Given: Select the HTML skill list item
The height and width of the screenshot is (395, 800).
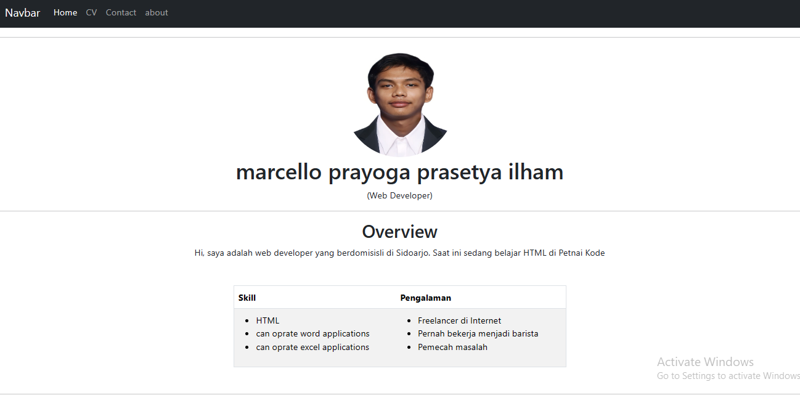Looking at the screenshot, I should point(267,320).
